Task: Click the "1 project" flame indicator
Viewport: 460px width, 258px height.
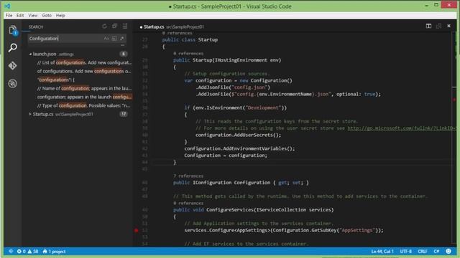Action: pyautogui.click(x=54, y=252)
